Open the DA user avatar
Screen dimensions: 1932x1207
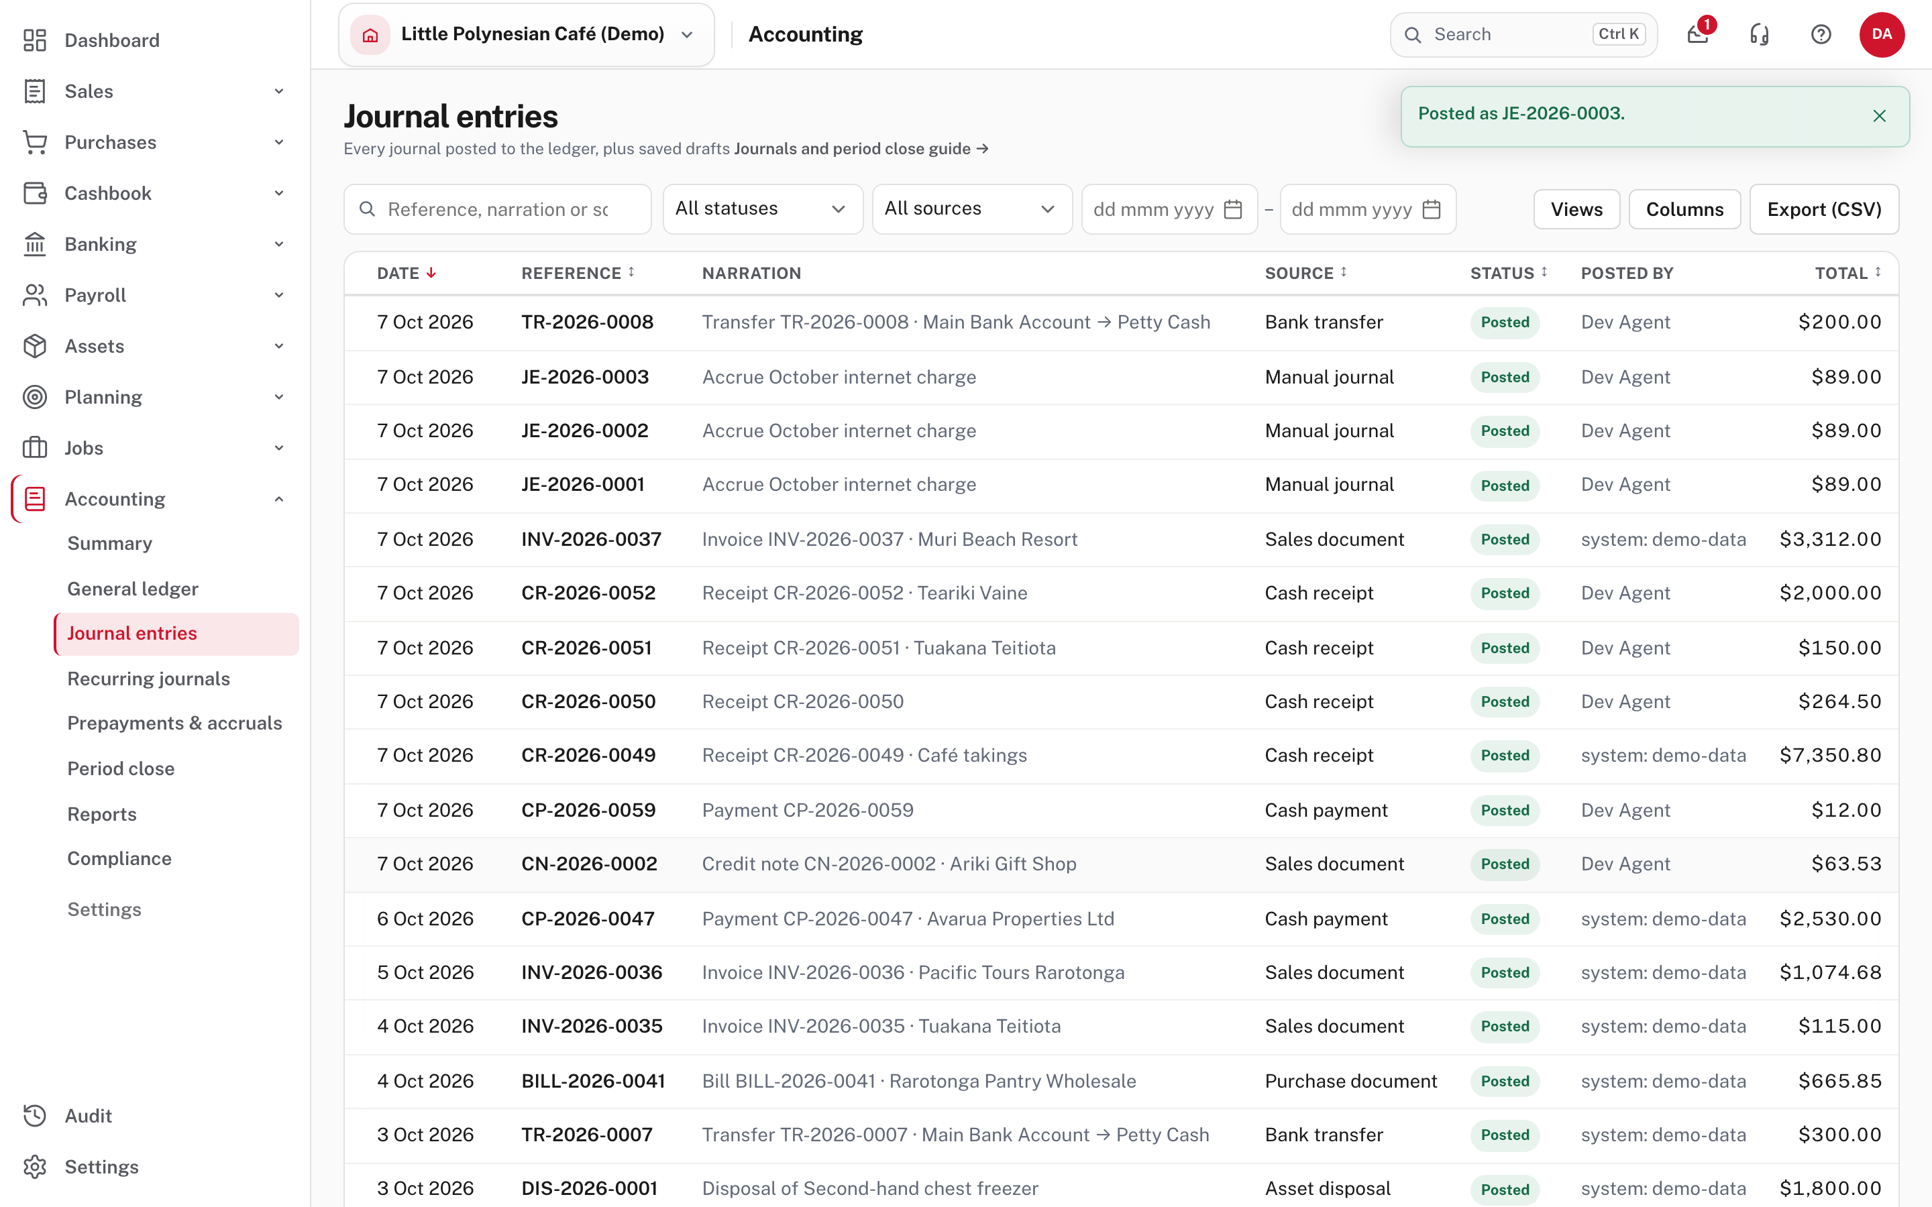(1882, 34)
